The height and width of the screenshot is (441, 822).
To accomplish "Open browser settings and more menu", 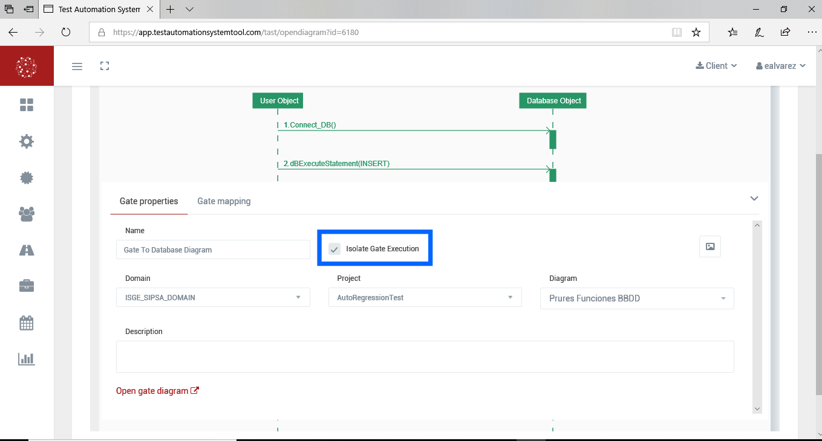I will (x=812, y=32).
